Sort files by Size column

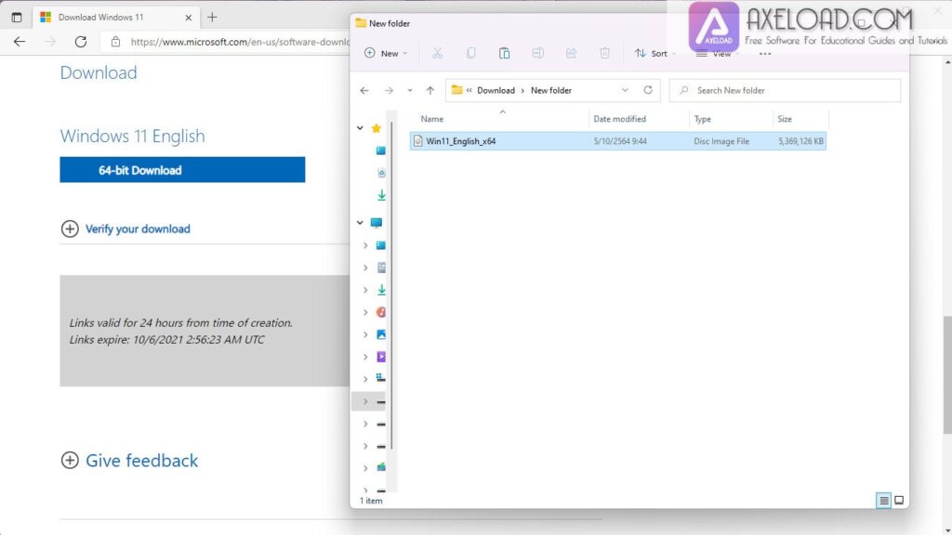tap(800, 119)
